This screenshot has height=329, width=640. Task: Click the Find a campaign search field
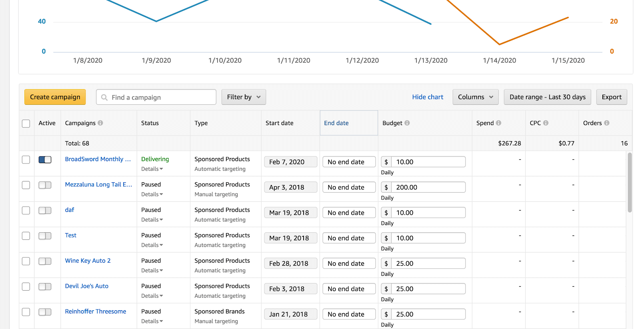point(160,98)
